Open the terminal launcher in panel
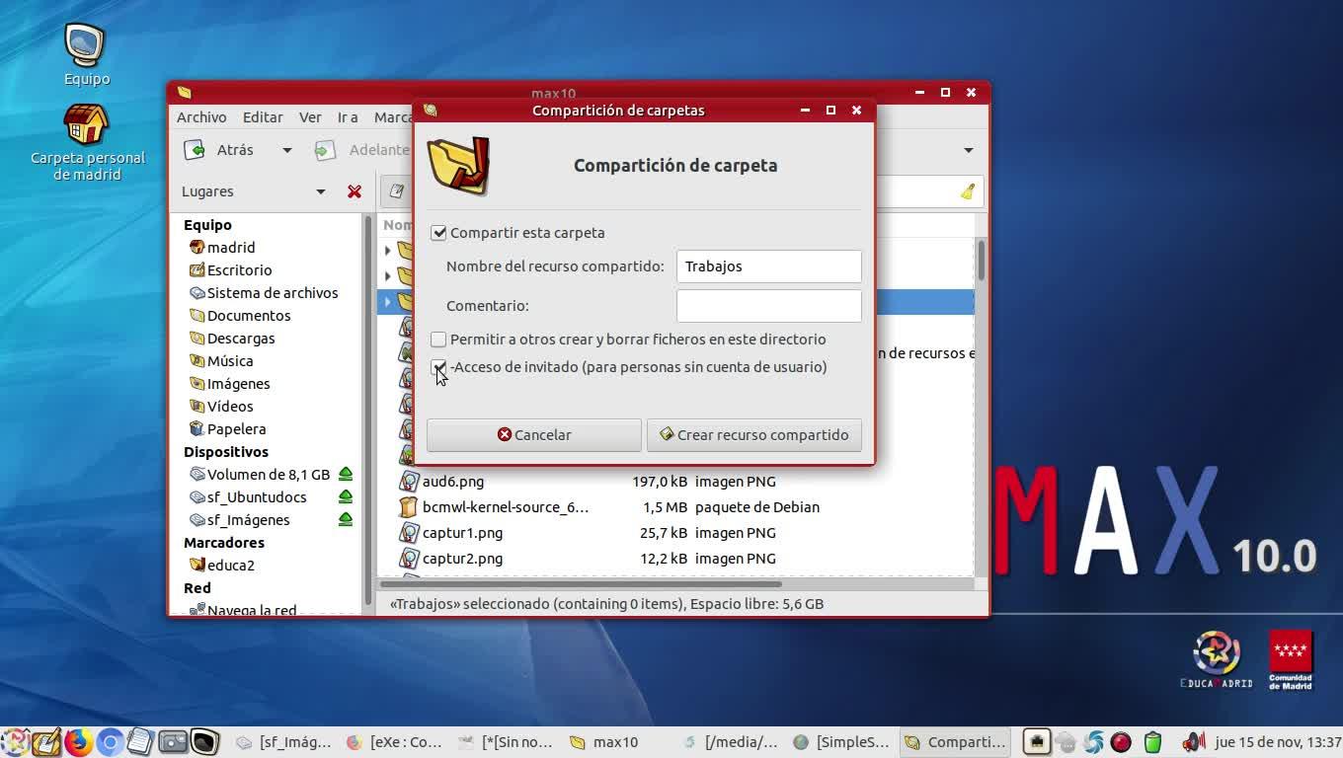 [204, 742]
